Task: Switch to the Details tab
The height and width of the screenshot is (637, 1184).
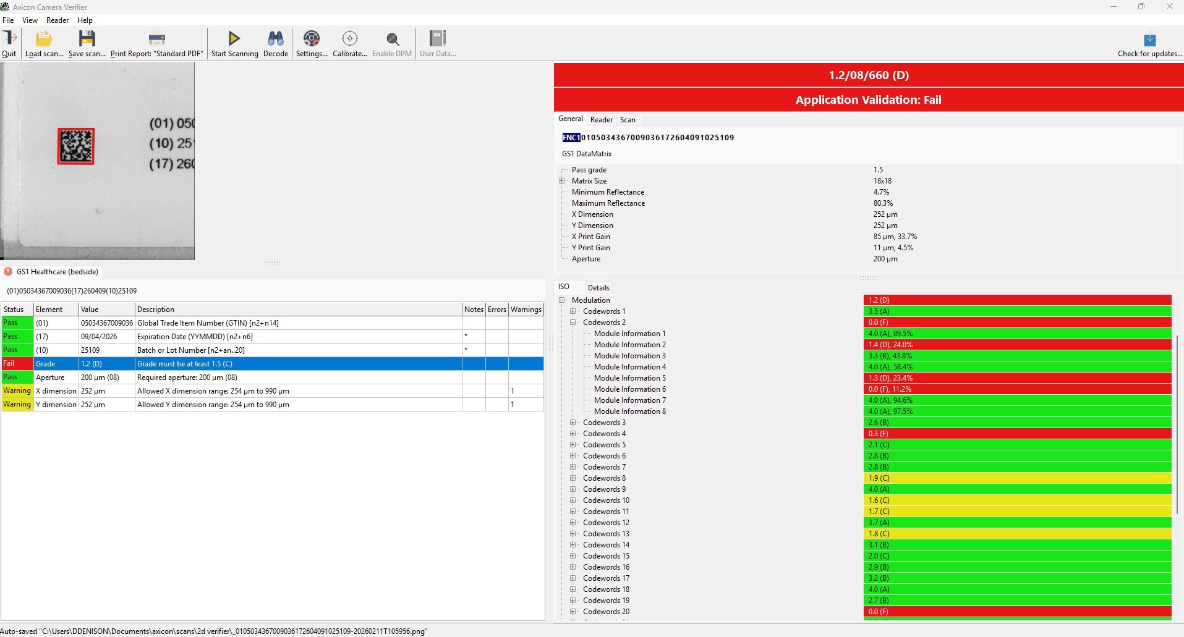Action: pos(598,287)
